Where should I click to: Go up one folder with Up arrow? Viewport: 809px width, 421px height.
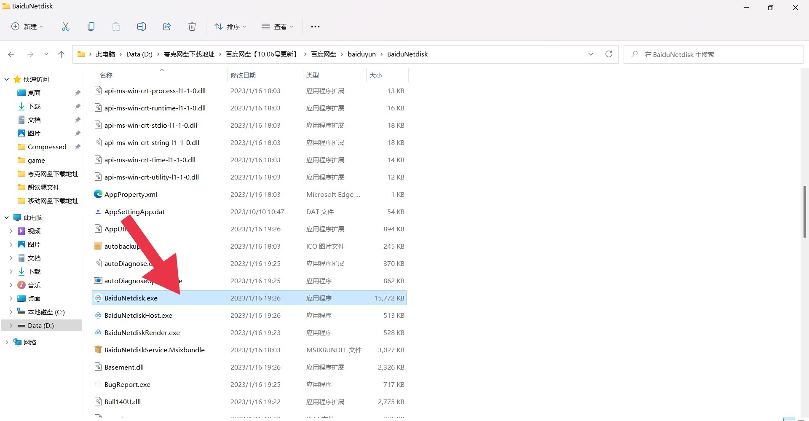pos(61,54)
